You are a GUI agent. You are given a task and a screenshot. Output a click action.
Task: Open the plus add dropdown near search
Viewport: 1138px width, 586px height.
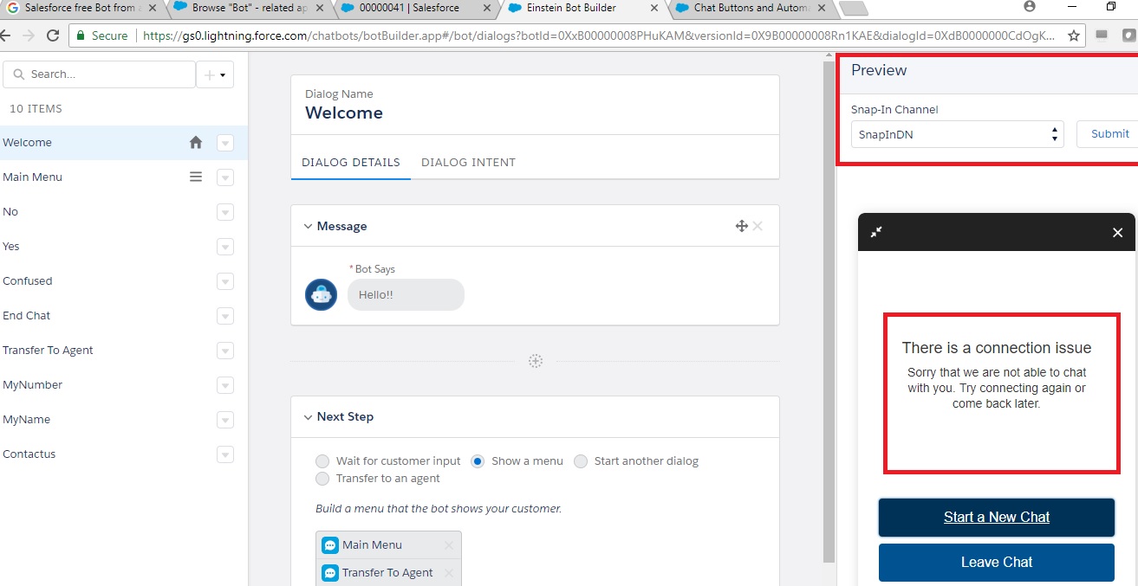coord(215,74)
